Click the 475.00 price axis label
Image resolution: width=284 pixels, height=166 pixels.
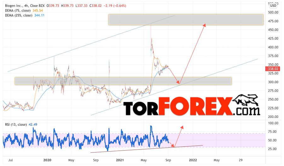(x=273, y=21)
